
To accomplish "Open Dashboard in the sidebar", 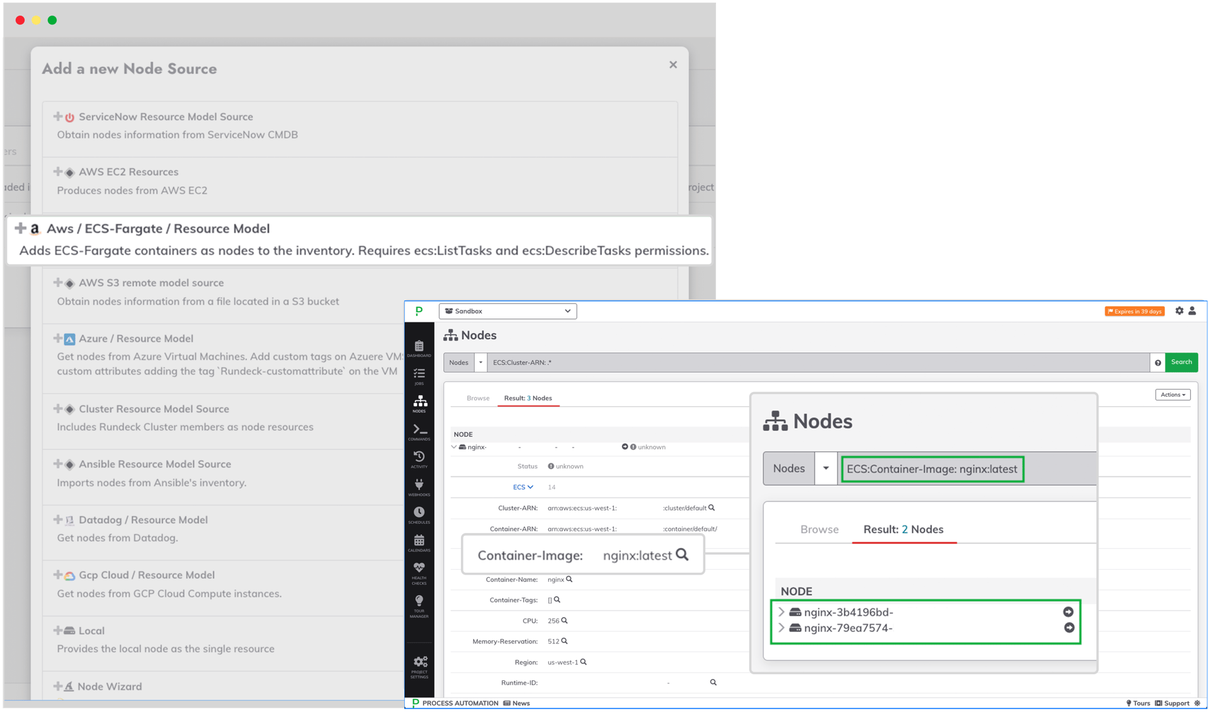I will click(x=419, y=348).
